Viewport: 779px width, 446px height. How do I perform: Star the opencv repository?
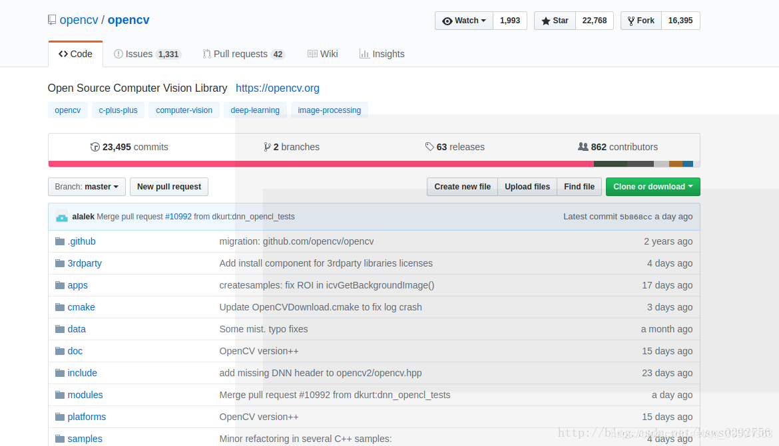tap(555, 21)
